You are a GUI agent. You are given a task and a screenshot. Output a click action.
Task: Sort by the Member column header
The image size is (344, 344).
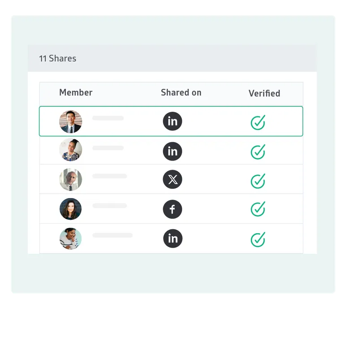[x=76, y=93]
